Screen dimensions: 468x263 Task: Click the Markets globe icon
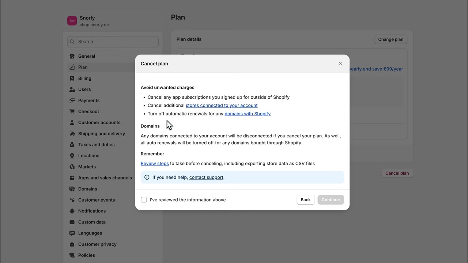click(72, 167)
